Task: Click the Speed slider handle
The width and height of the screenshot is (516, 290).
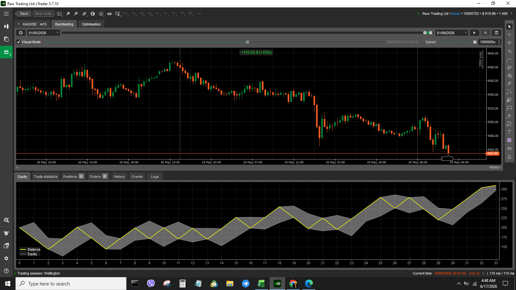Action: pos(475,42)
